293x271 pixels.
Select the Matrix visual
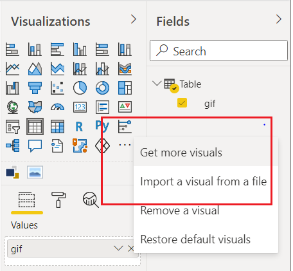(x=57, y=126)
